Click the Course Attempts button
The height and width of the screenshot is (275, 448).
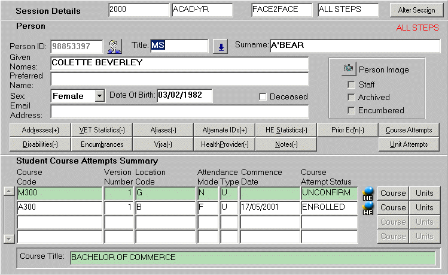(409, 130)
